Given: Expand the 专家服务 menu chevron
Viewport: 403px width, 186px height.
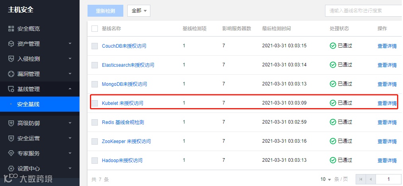Looking at the screenshot, I should [x=70, y=153].
